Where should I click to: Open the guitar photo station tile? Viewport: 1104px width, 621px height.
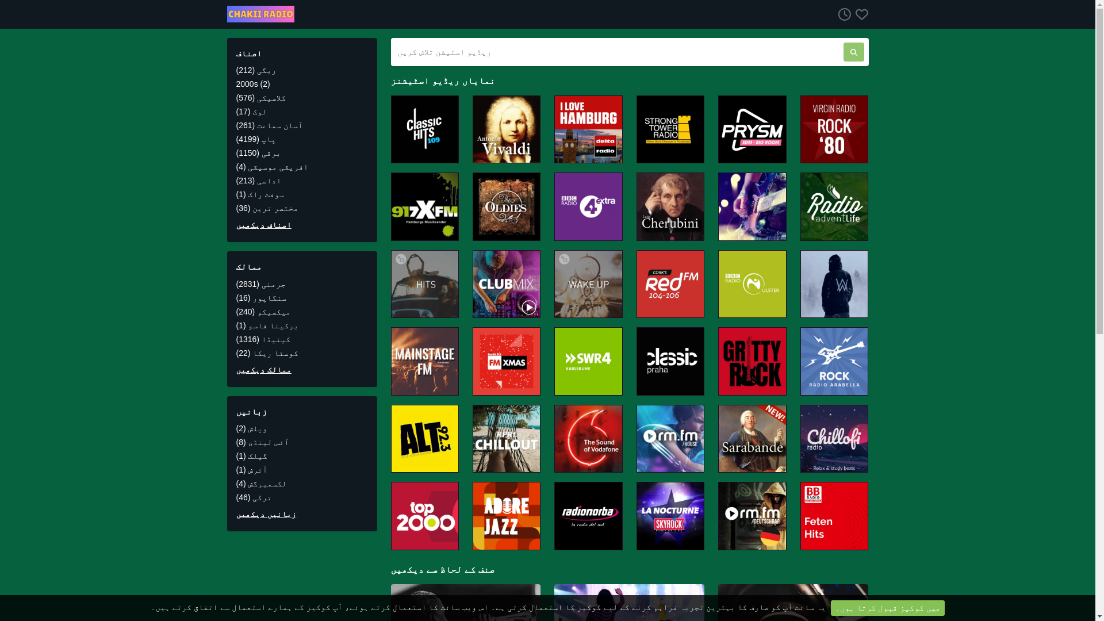(752, 207)
